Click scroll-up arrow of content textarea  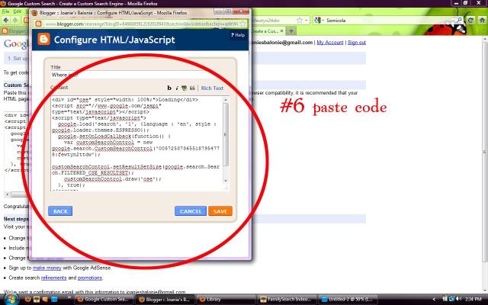226,100
